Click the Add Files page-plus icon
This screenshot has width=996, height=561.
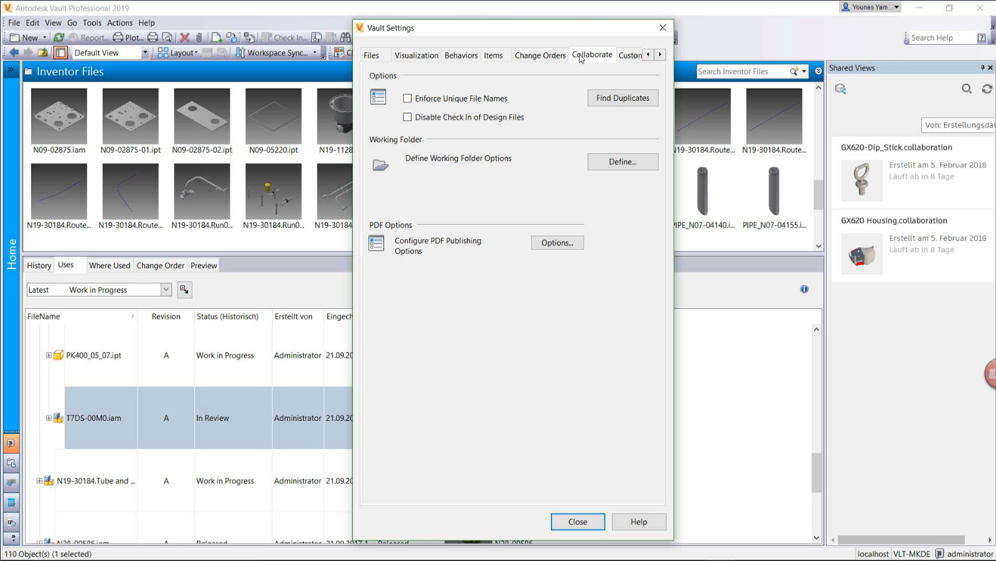pos(216,37)
